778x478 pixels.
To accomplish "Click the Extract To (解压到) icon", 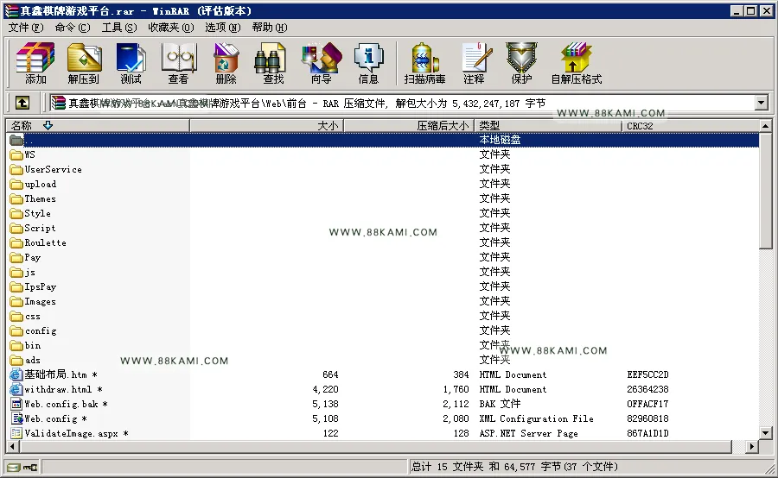I will (x=84, y=63).
